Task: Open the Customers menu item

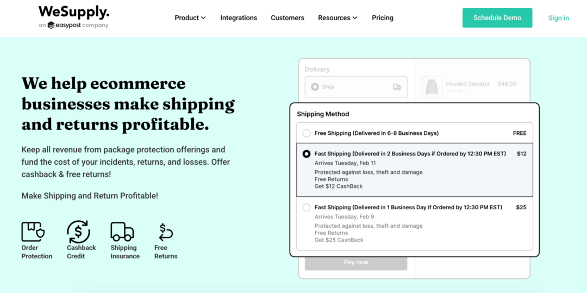Action: pyautogui.click(x=288, y=17)
